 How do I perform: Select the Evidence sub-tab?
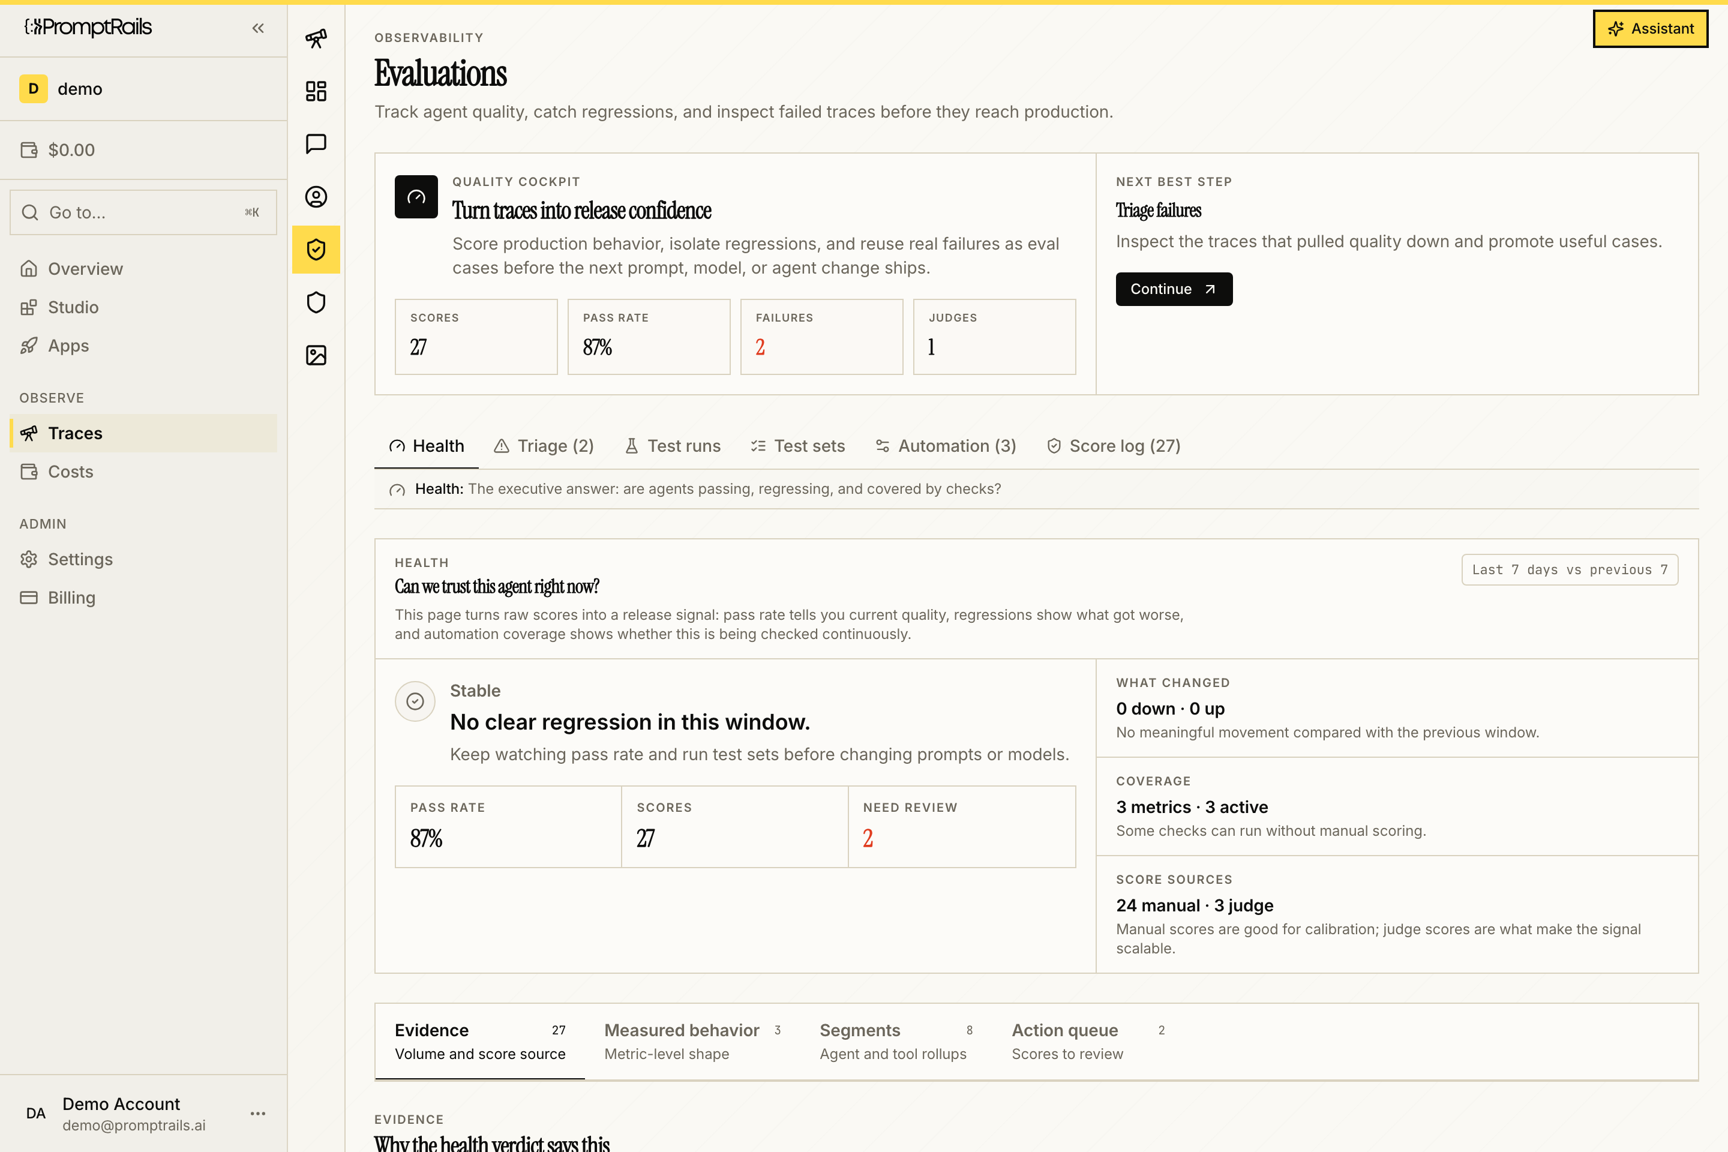[x=480, y=1041]
